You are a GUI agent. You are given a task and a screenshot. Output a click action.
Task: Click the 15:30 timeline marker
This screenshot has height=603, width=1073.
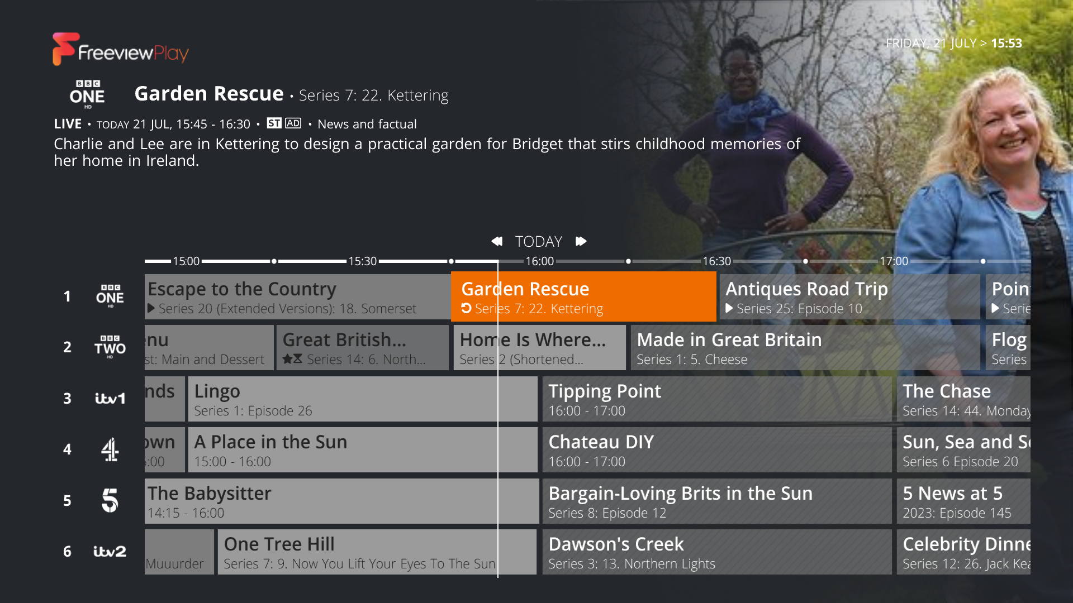363,261
